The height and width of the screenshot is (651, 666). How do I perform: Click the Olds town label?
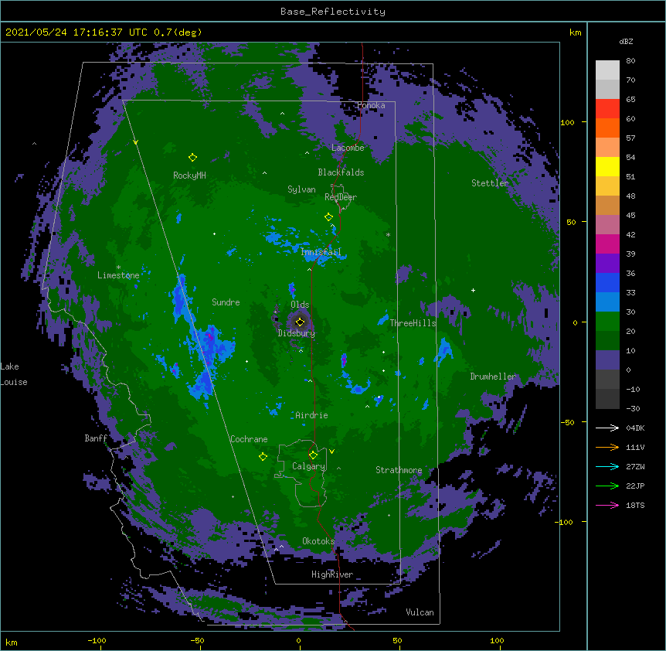[300, 305]
